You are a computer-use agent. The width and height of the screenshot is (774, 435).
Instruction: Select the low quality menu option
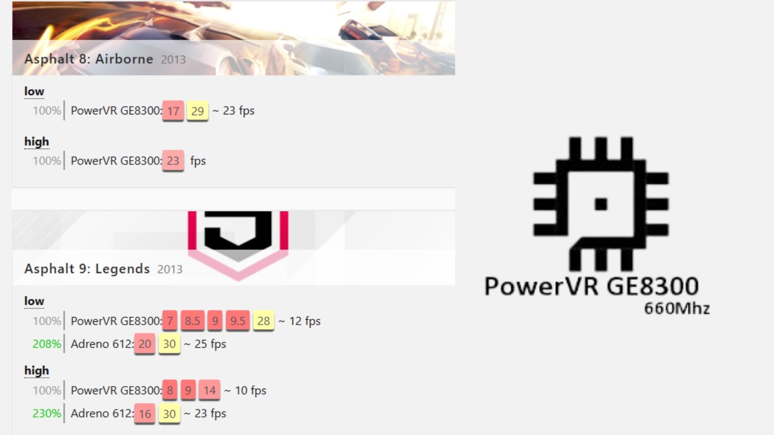[x=33, y=91]
